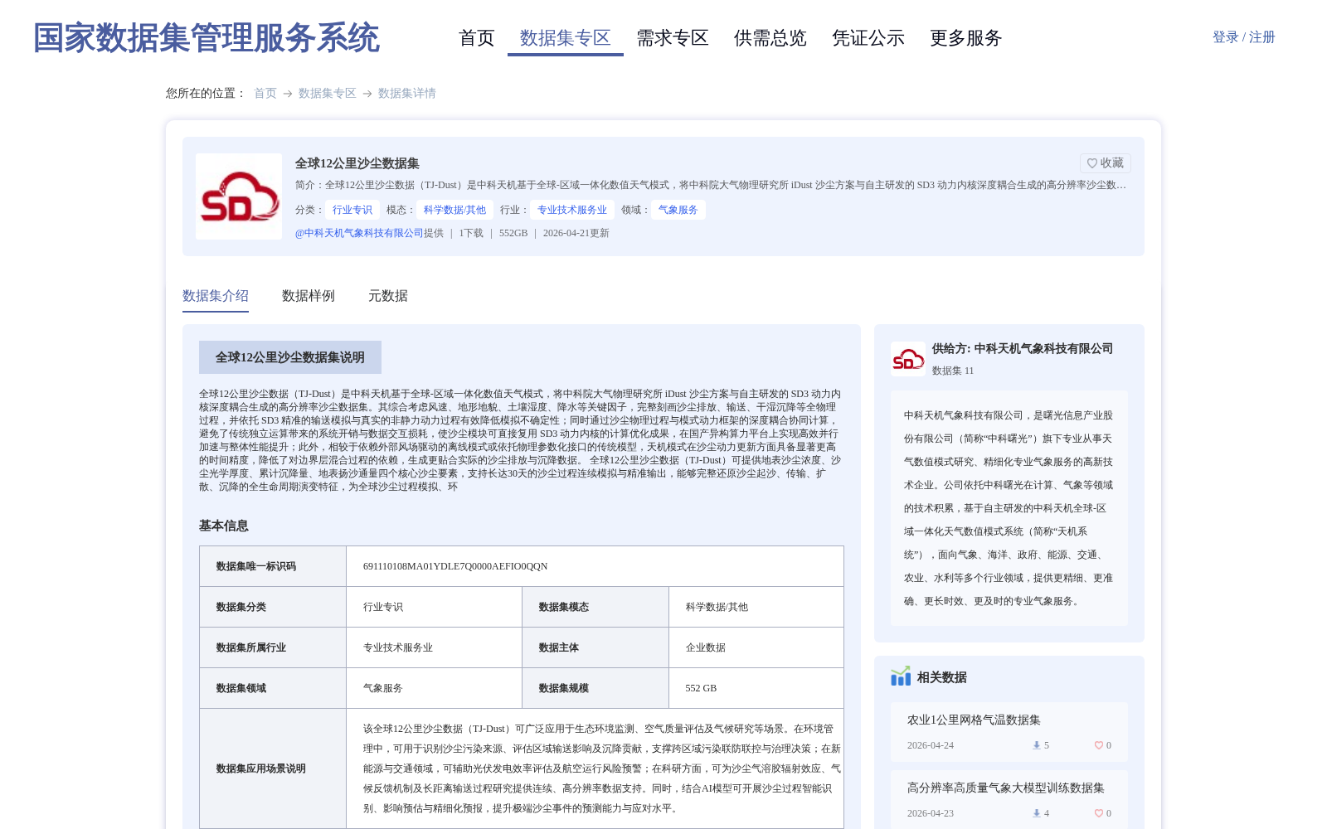The width and height of the screenshot is (1327, 829).
Task: Switch to the 数据集介绍 tab
Action: pos(216,296)
